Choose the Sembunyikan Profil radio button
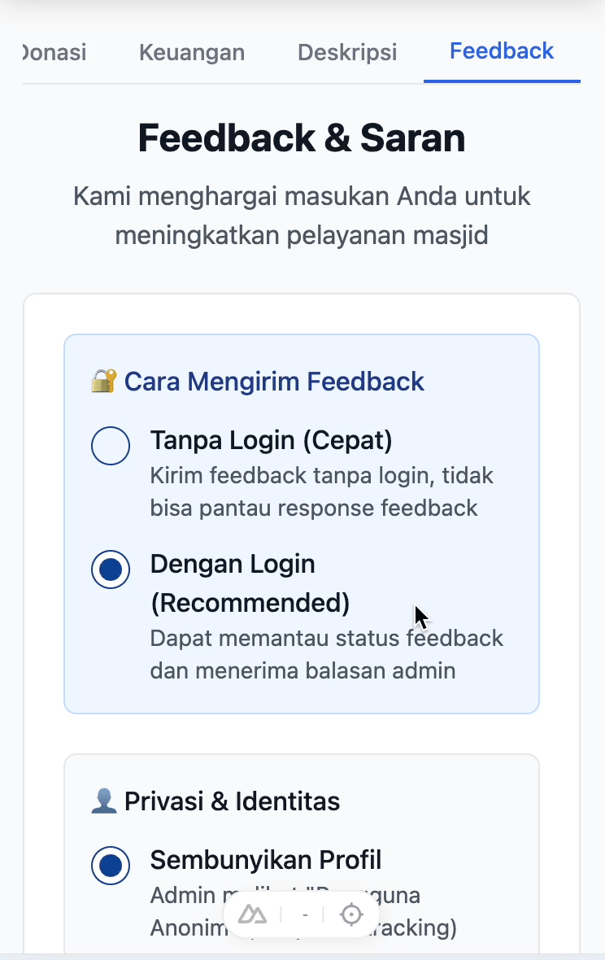This screenshot has width=605, height=960. (x=111, y=866)
